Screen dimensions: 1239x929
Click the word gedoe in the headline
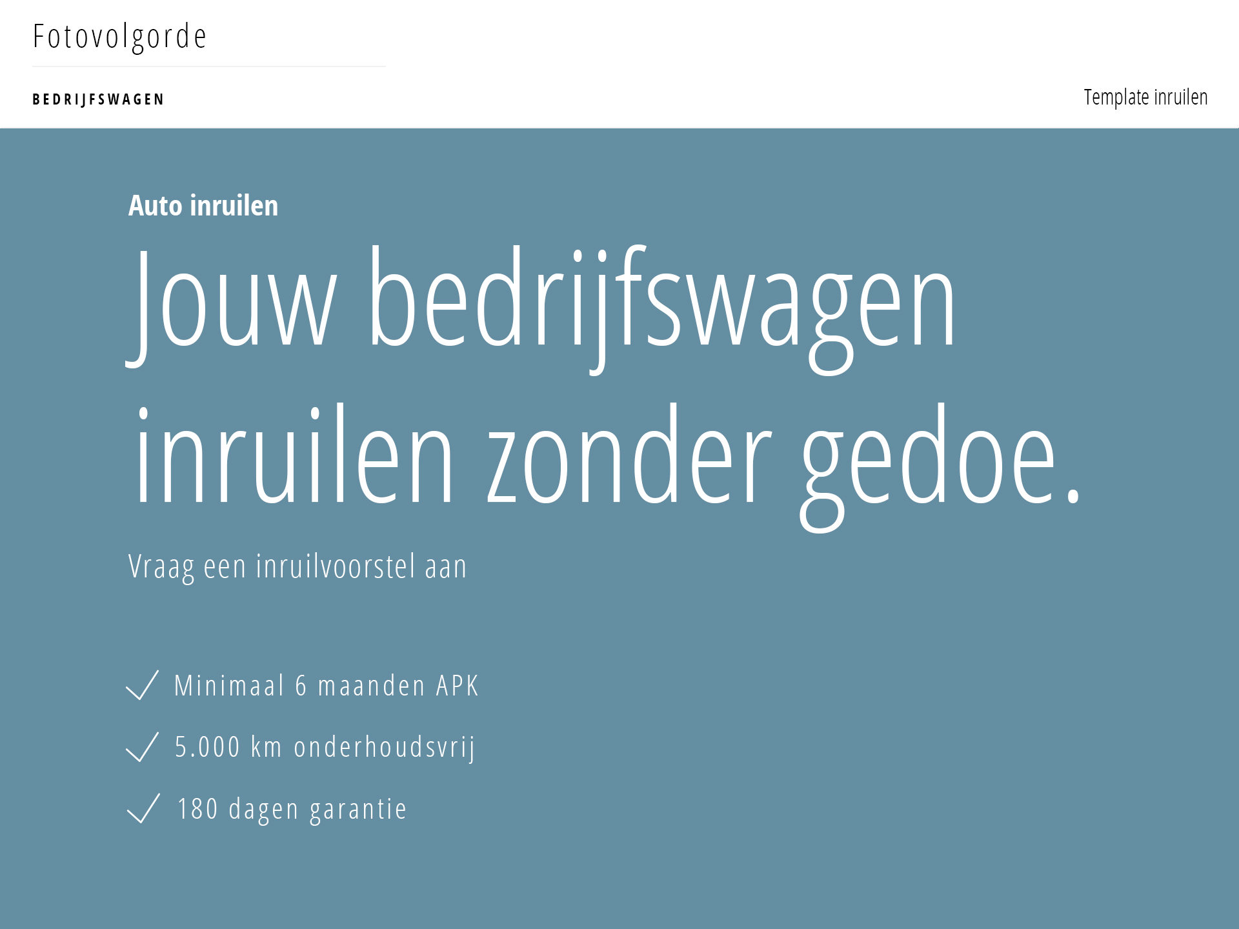tap(941, 467)
